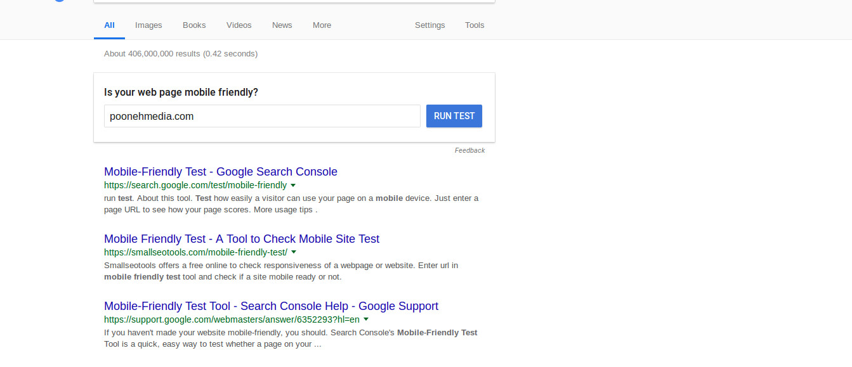
Task: Expand the More search options menu
Action: [322, 25]
